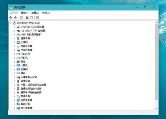Click the speaker icon for 声音、视频和游戏控制器
This screenshot has height=119, width=166.
tap(18, 85)
